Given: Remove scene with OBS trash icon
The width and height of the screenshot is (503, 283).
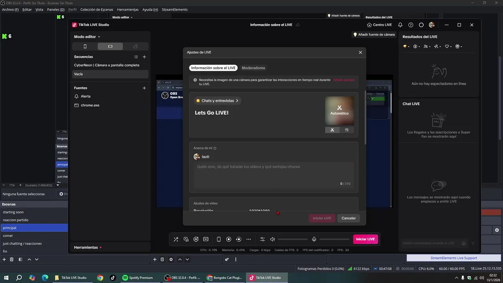Looking at the screenshot, I should coord(12,259).
